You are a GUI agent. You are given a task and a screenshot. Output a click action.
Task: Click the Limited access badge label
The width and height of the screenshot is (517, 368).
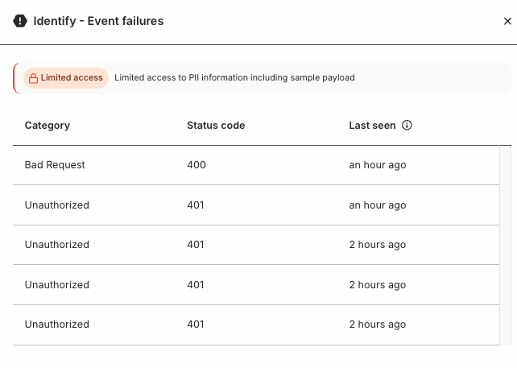click(72, 78)
